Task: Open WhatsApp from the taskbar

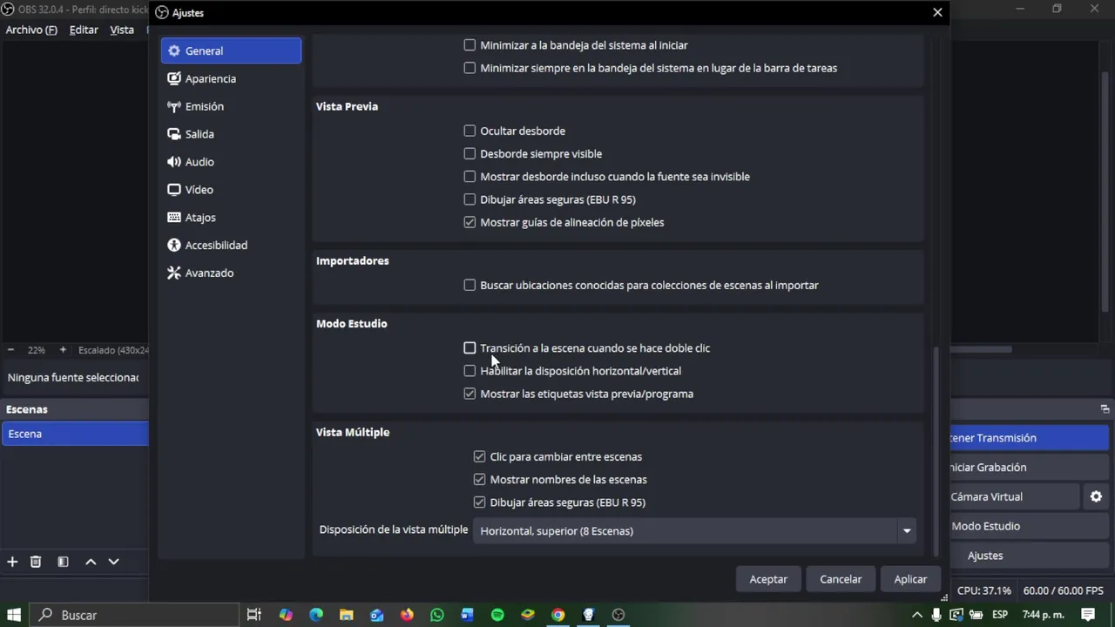Action: tap(436, 615)
